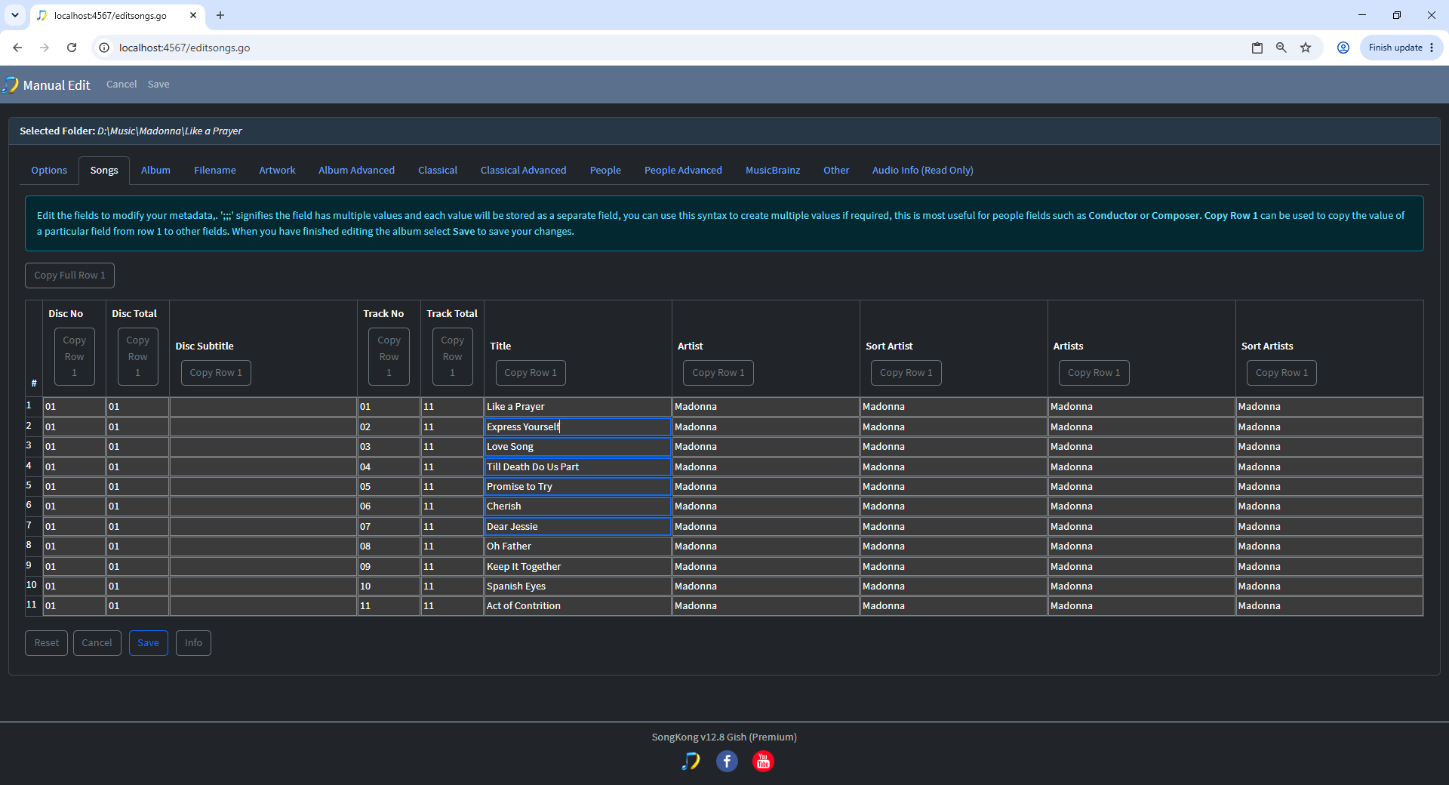The width and height of the screenshot is (1449, 785).
Task: Click the Track No field showing 05
Action: pyautogui.click(x=389, y=487)
